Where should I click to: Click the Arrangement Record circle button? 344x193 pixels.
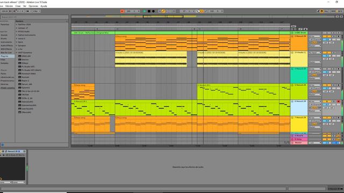coord(153,11)
